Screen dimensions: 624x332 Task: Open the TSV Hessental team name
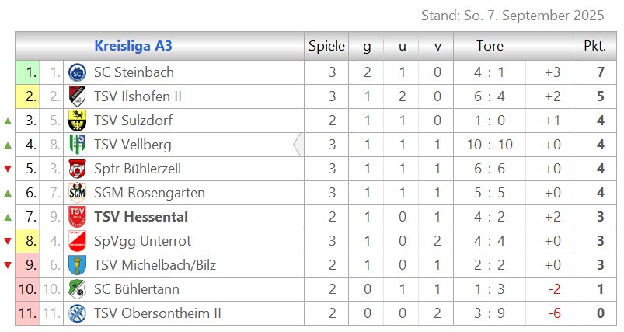(x=141, y=217)
